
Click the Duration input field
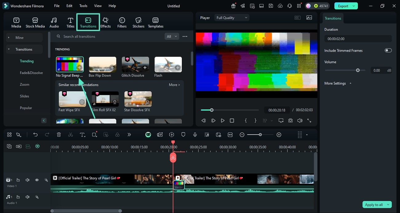pyautogui.click(x=358, y=39)
